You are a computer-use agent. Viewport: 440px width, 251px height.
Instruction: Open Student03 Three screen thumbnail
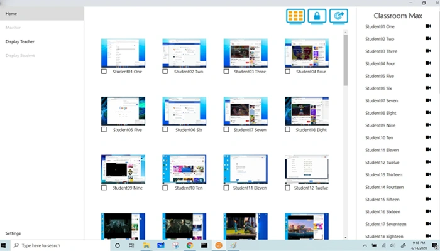[x=245, y=53]
